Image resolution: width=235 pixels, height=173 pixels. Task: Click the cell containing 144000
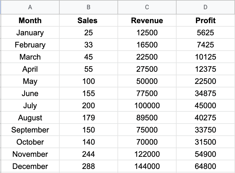tap(147, 166)
